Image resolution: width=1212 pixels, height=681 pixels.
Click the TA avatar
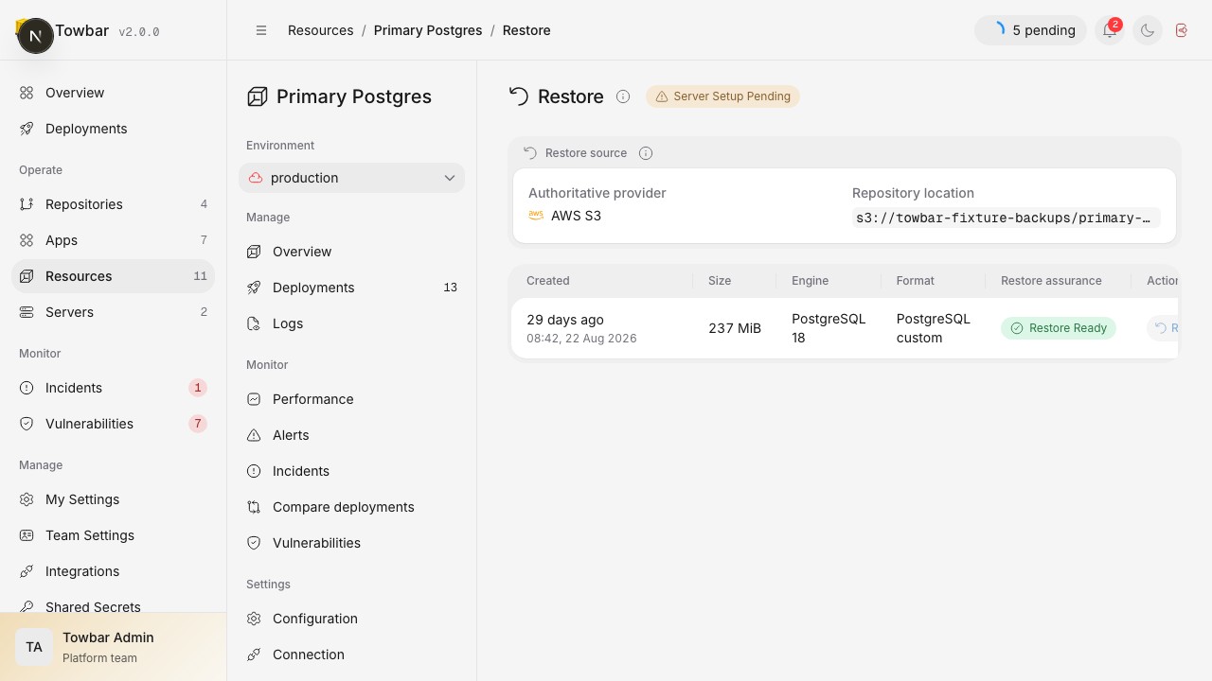34,647
